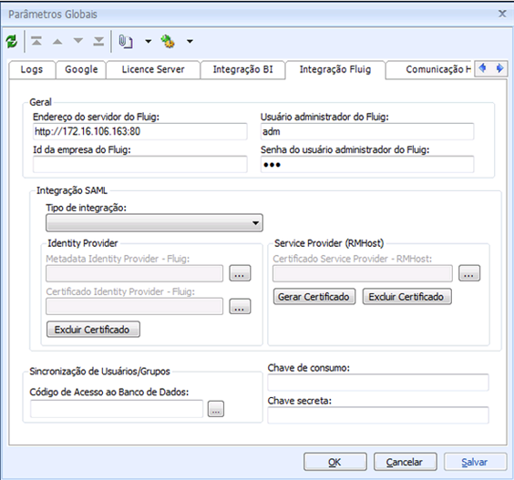Go to first record toolbar arrow

[36, 41]
